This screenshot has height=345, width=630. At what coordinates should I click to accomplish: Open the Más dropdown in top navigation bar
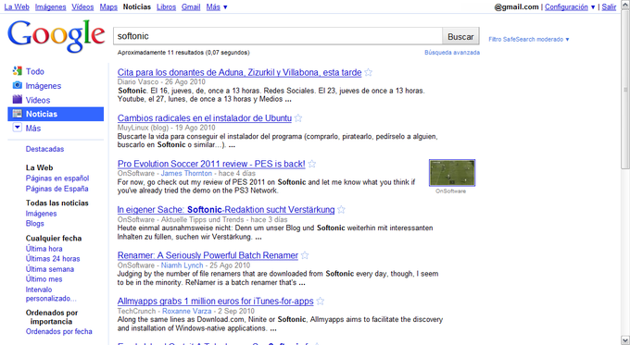[217, 6]
